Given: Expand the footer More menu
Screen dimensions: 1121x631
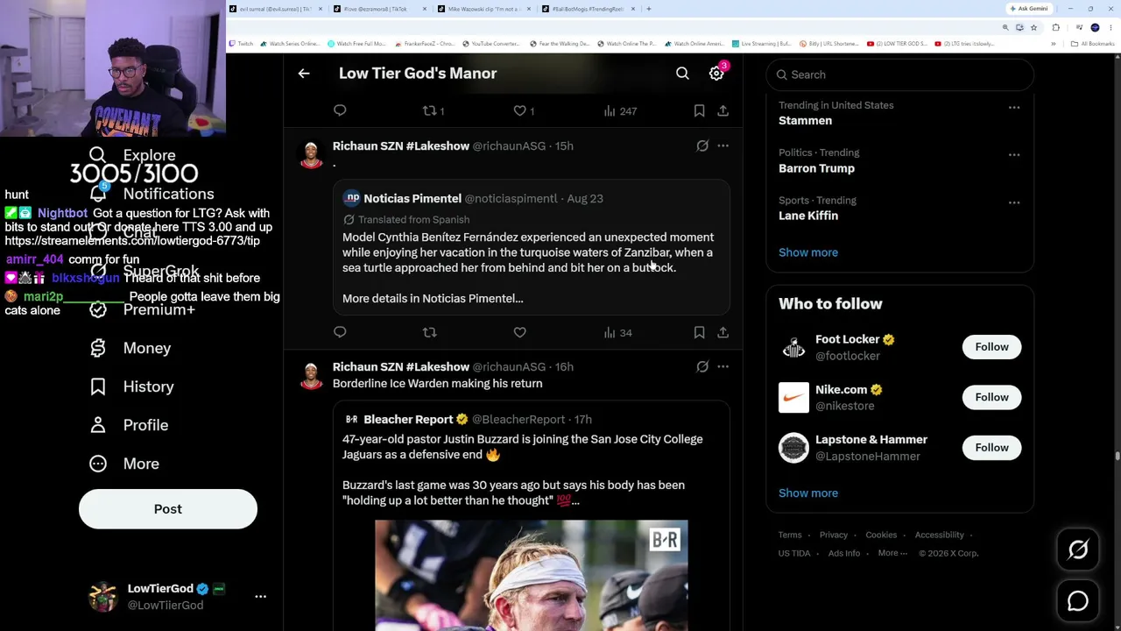Looking at the screenshot, I should 892,553.
